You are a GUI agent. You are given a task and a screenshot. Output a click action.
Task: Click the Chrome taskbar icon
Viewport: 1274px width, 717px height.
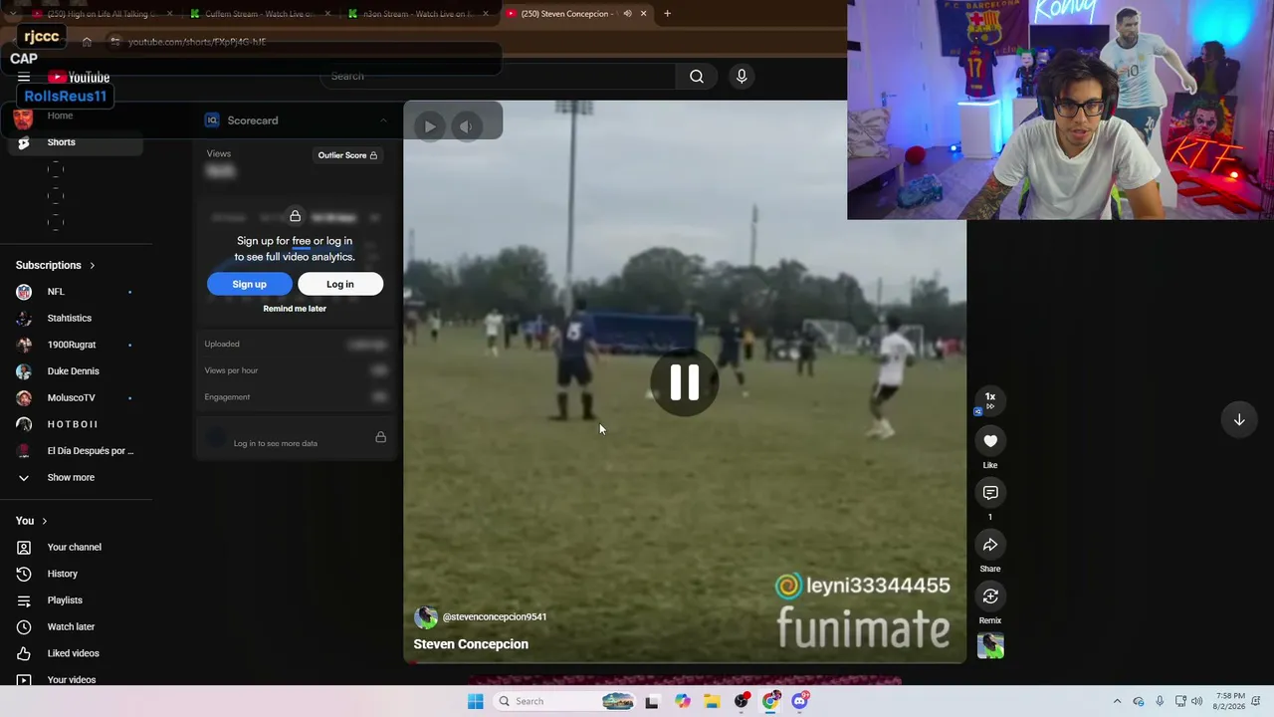point(771,701)
